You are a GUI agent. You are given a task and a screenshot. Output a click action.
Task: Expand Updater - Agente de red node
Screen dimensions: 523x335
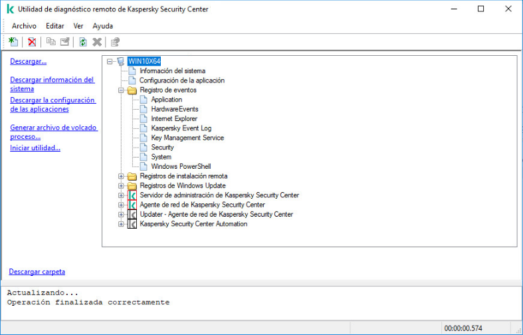(121, 215)
